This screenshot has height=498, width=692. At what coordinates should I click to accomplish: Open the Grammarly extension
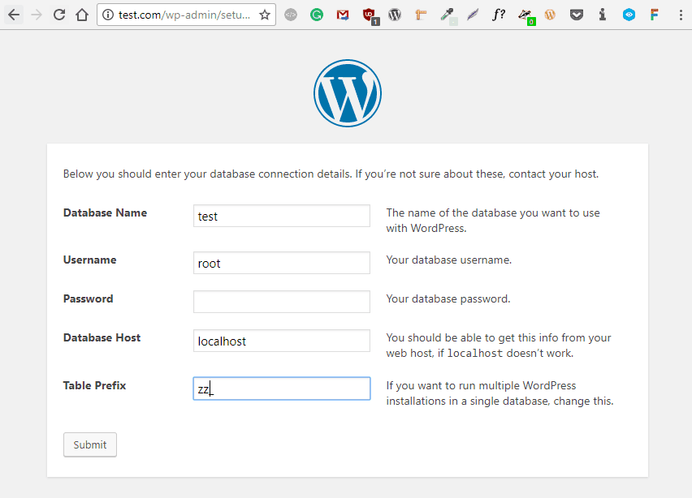pyautogui.click(x=317, y=15)
